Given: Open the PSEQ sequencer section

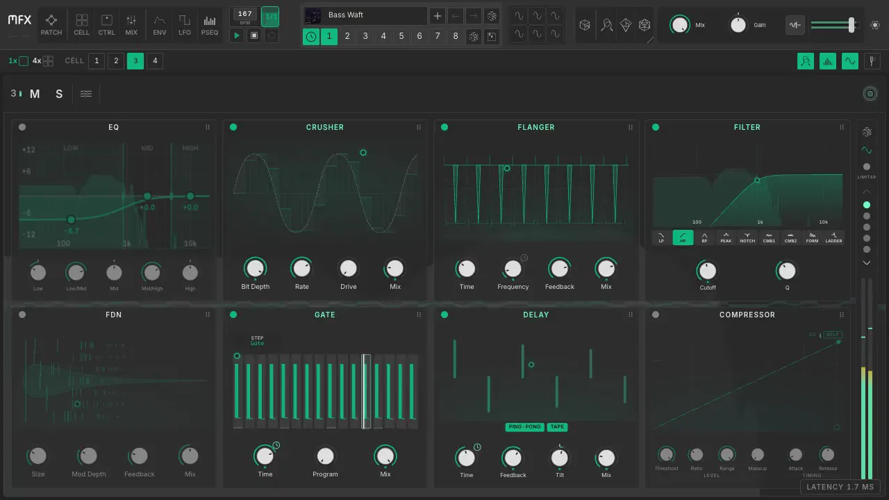Looking at the screenshot, I should pyautogui.click(x=209, y=24).
